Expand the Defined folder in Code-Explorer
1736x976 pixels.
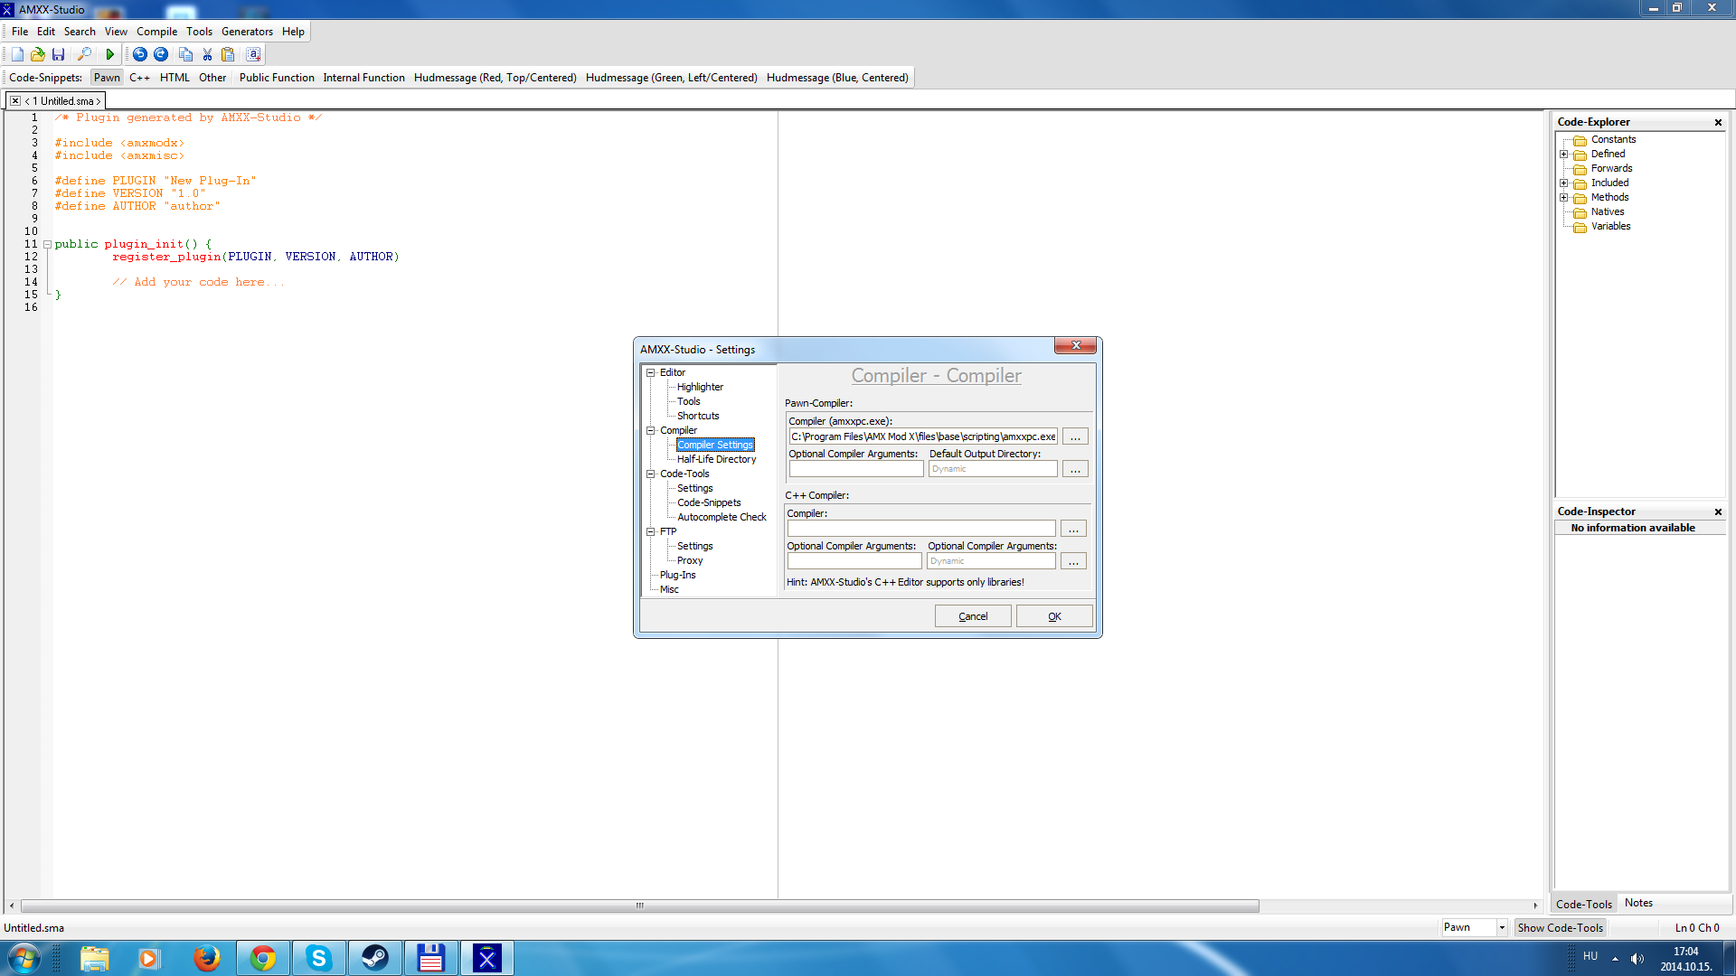tap(1563, 154)
